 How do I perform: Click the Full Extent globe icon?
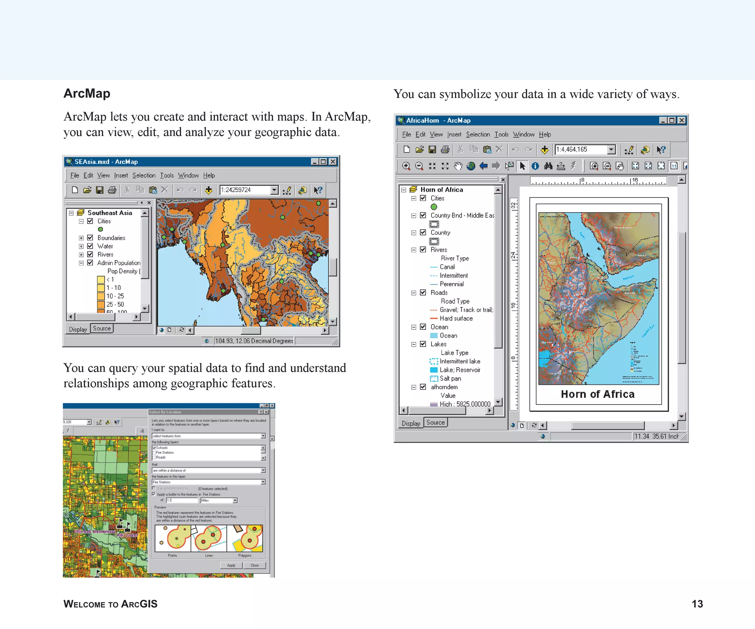(471, 166)
